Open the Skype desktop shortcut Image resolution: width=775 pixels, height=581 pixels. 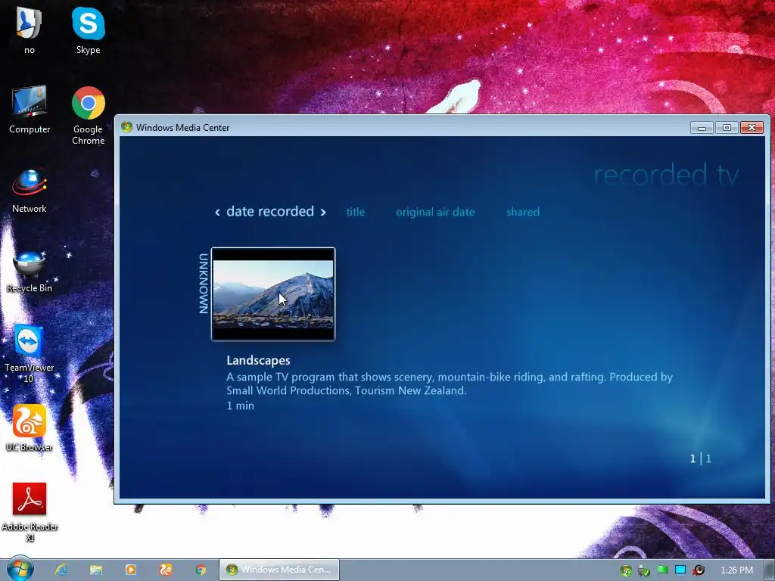(x=88, y=30)
